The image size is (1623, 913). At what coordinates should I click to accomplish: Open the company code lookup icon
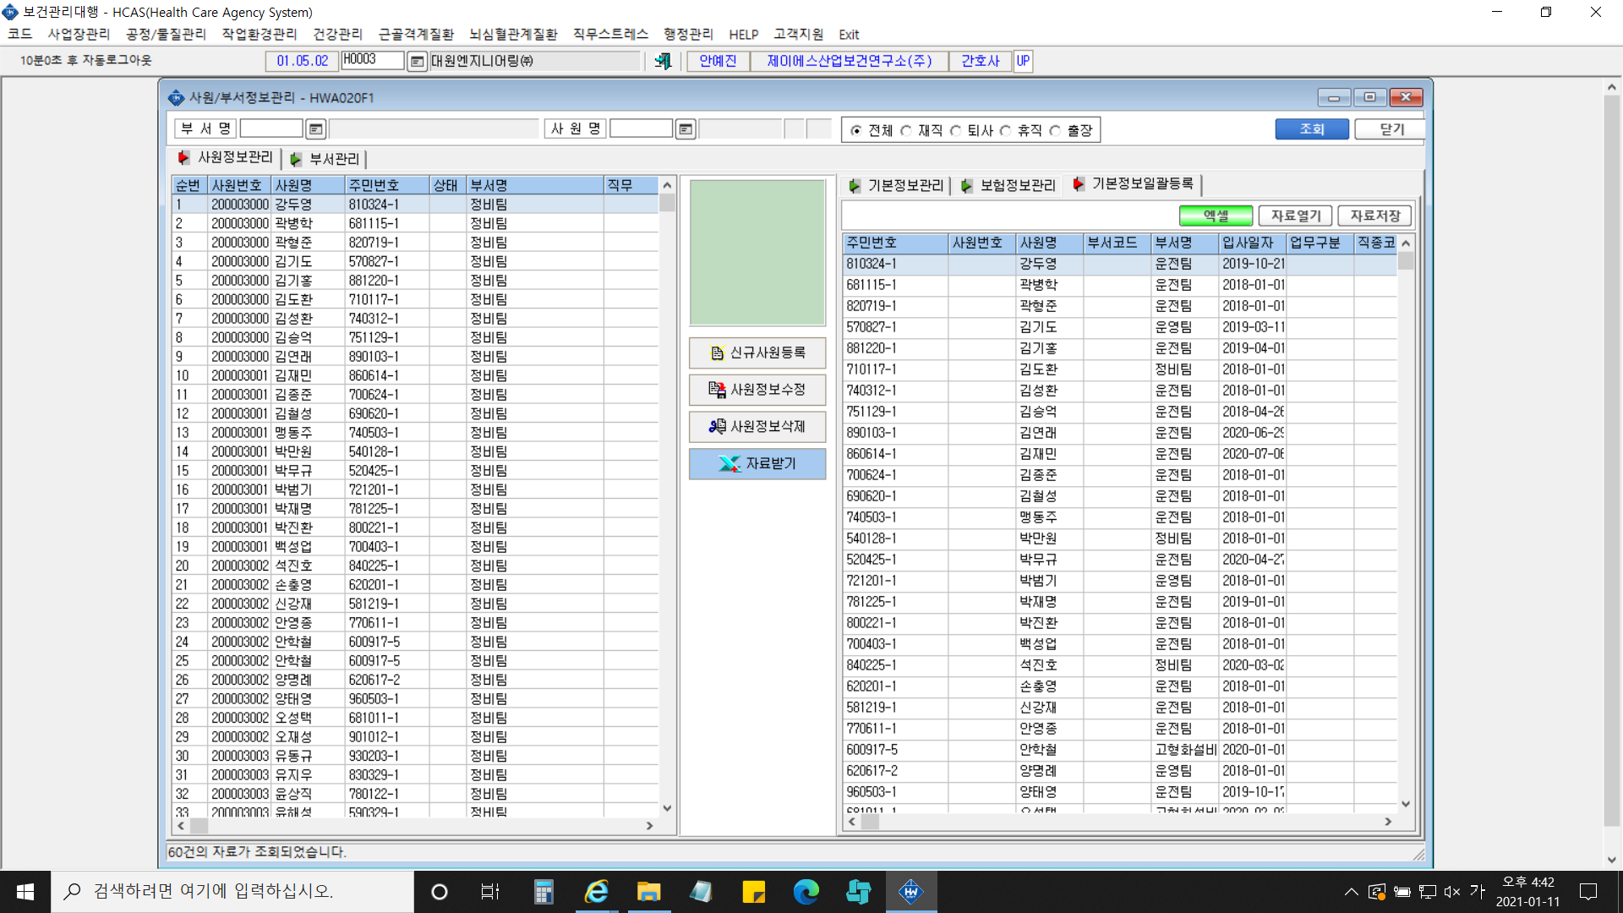(417, 61)
